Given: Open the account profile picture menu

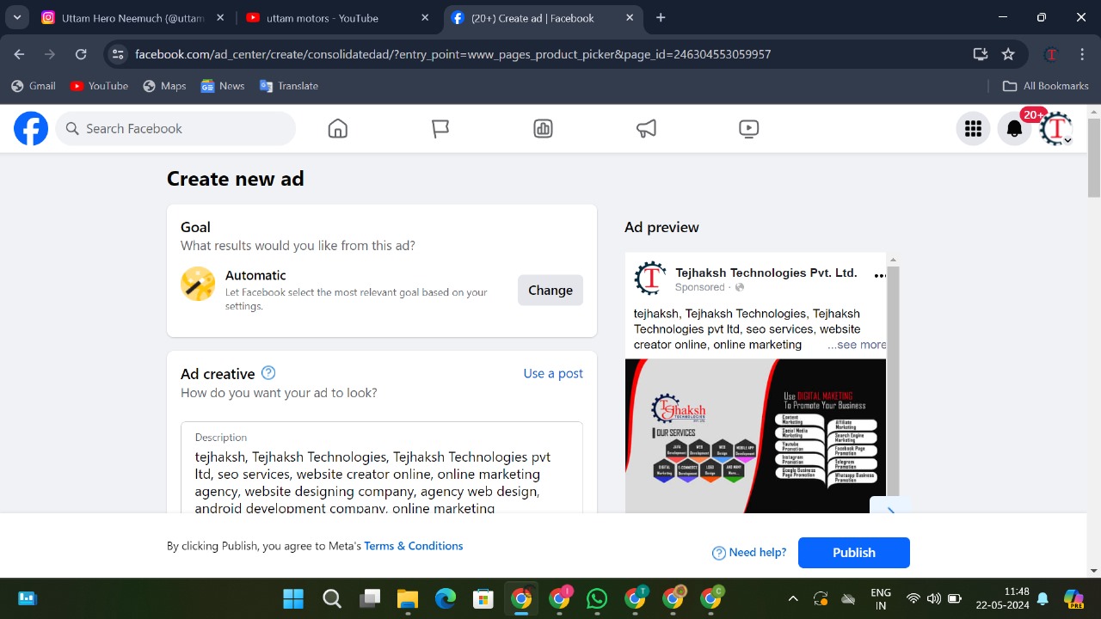Looking at the screenshot, I should [x=1056, y=129].
